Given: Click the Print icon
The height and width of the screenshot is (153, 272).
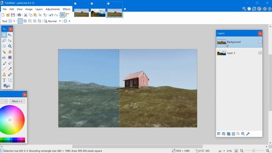Looking at the screenshot, I should 19,15.
